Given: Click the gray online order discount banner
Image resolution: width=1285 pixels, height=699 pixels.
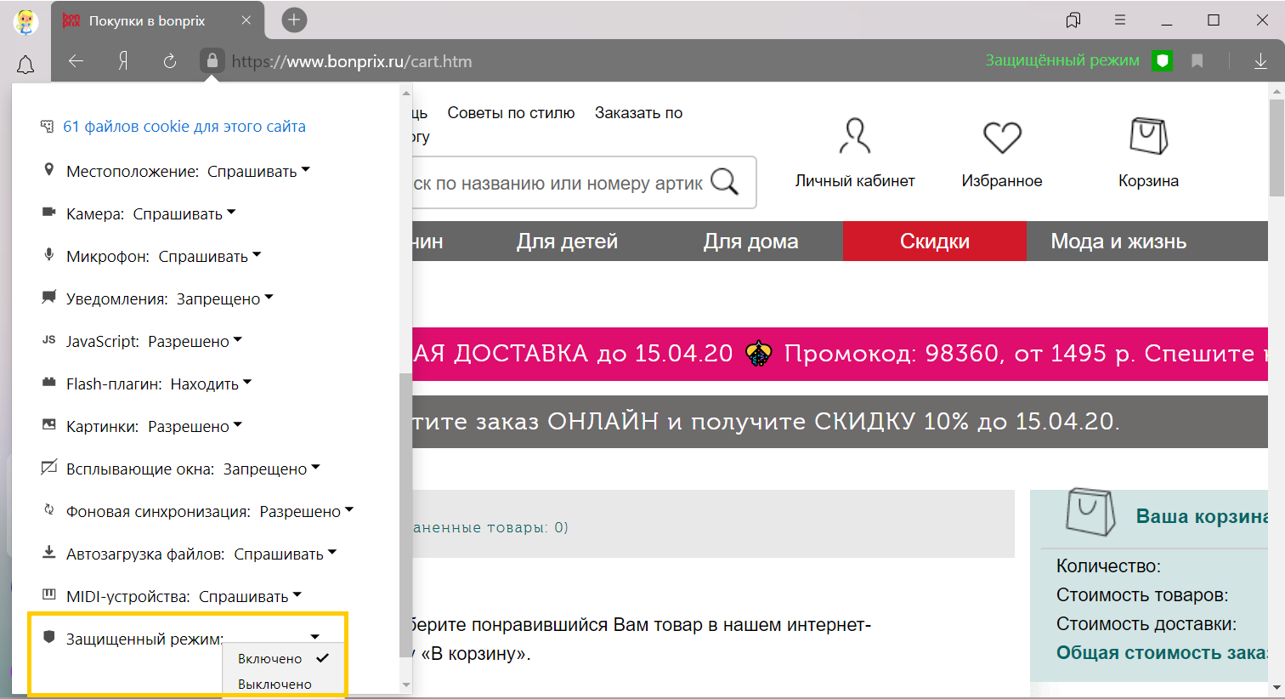Looking at the screenshot, I should (840, 422).
